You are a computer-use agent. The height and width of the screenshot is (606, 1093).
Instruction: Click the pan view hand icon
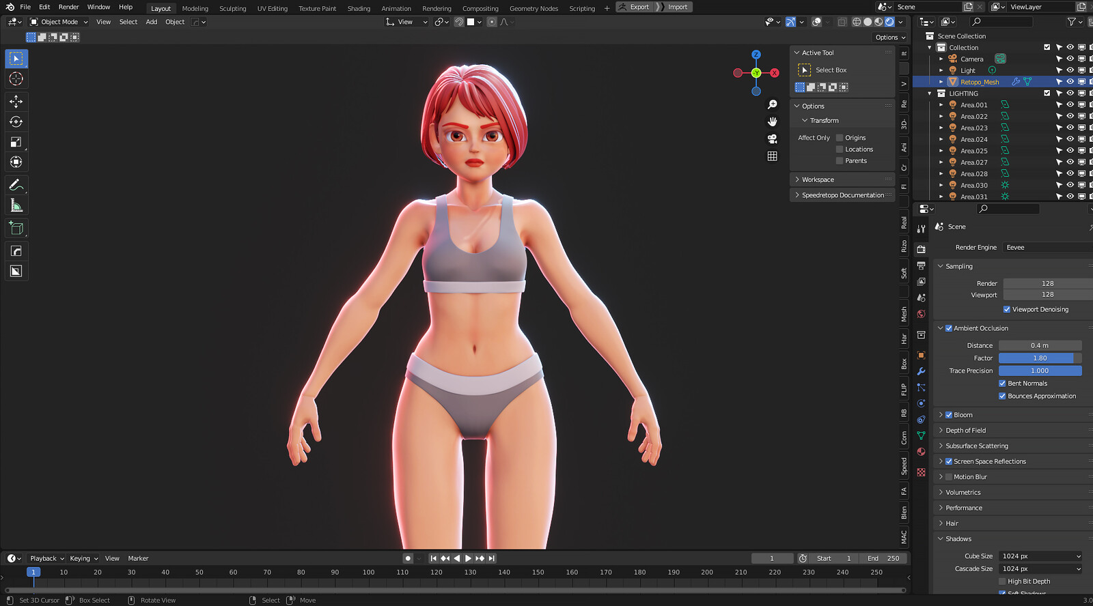click(x=773, y=121)
